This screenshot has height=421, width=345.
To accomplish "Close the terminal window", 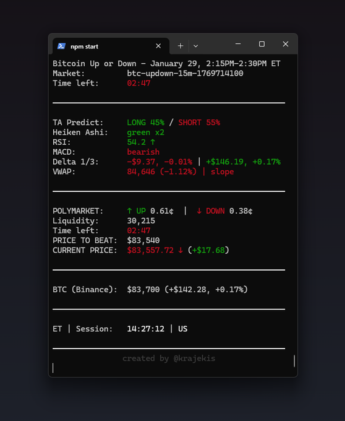I will click(286, 44).
